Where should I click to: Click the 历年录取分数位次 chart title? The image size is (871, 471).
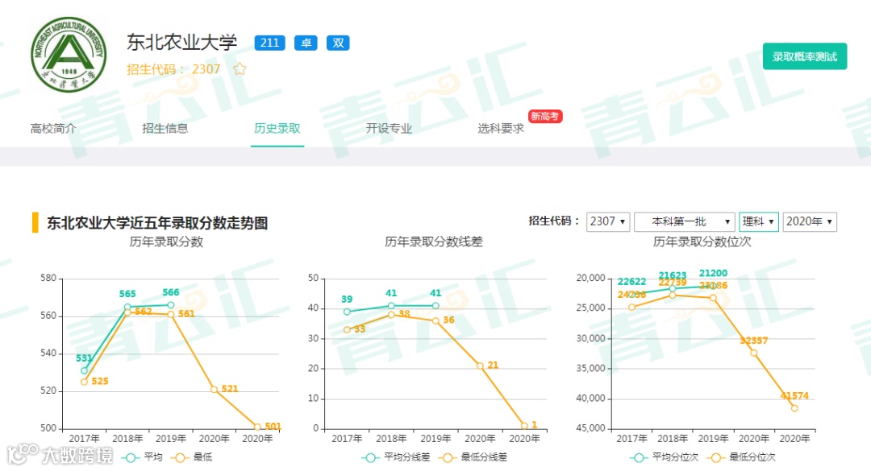[702, 242]
